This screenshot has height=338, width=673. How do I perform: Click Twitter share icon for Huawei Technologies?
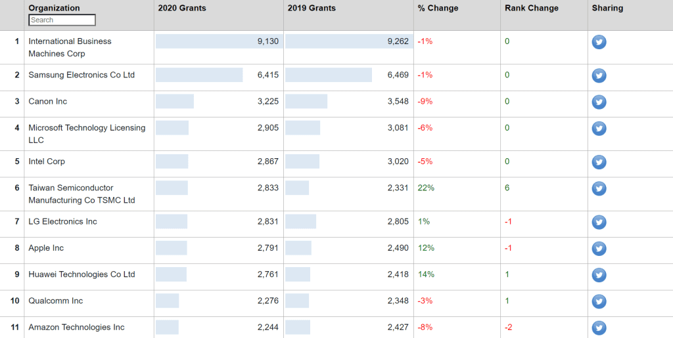coord(599,275)
